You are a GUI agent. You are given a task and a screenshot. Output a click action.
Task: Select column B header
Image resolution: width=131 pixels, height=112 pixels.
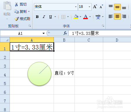click(64, 40)
